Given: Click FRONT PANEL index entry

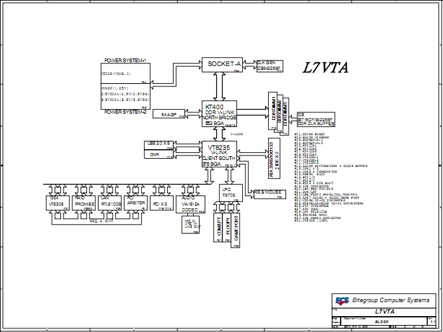Looking at the screenshot, I should 326,195.
